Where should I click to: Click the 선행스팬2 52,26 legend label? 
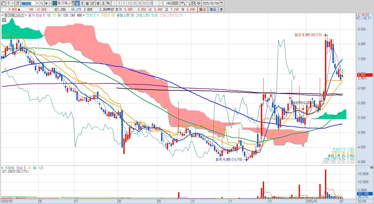point(171,16)
